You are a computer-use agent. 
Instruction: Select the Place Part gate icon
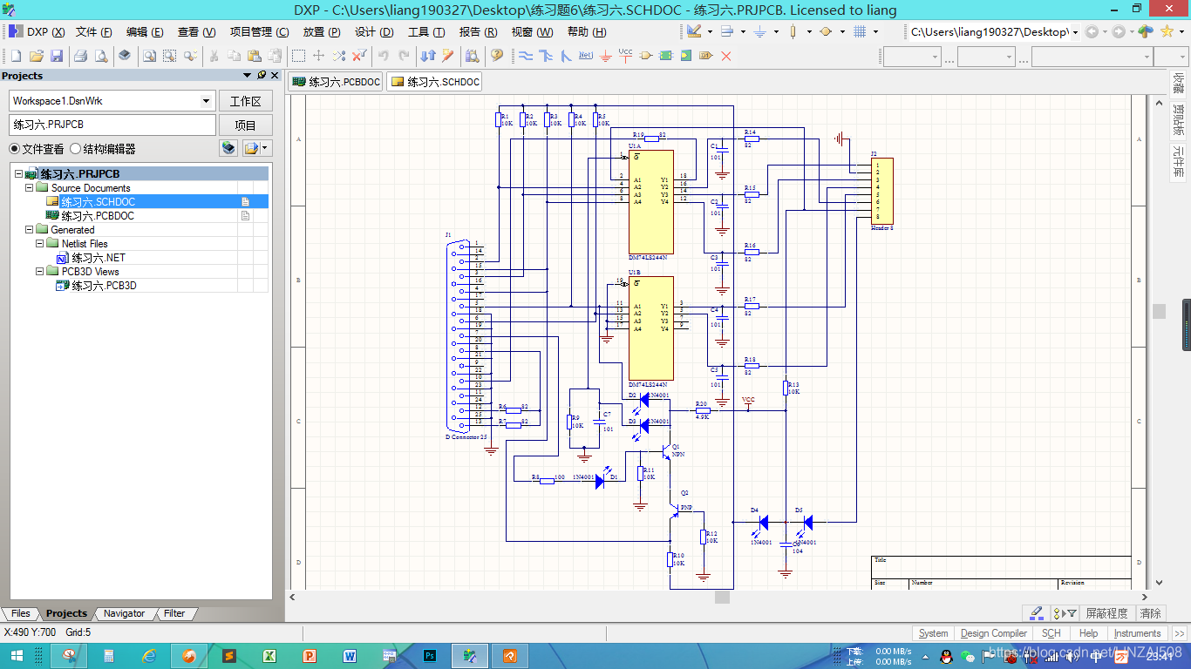(x=646, y=56)
